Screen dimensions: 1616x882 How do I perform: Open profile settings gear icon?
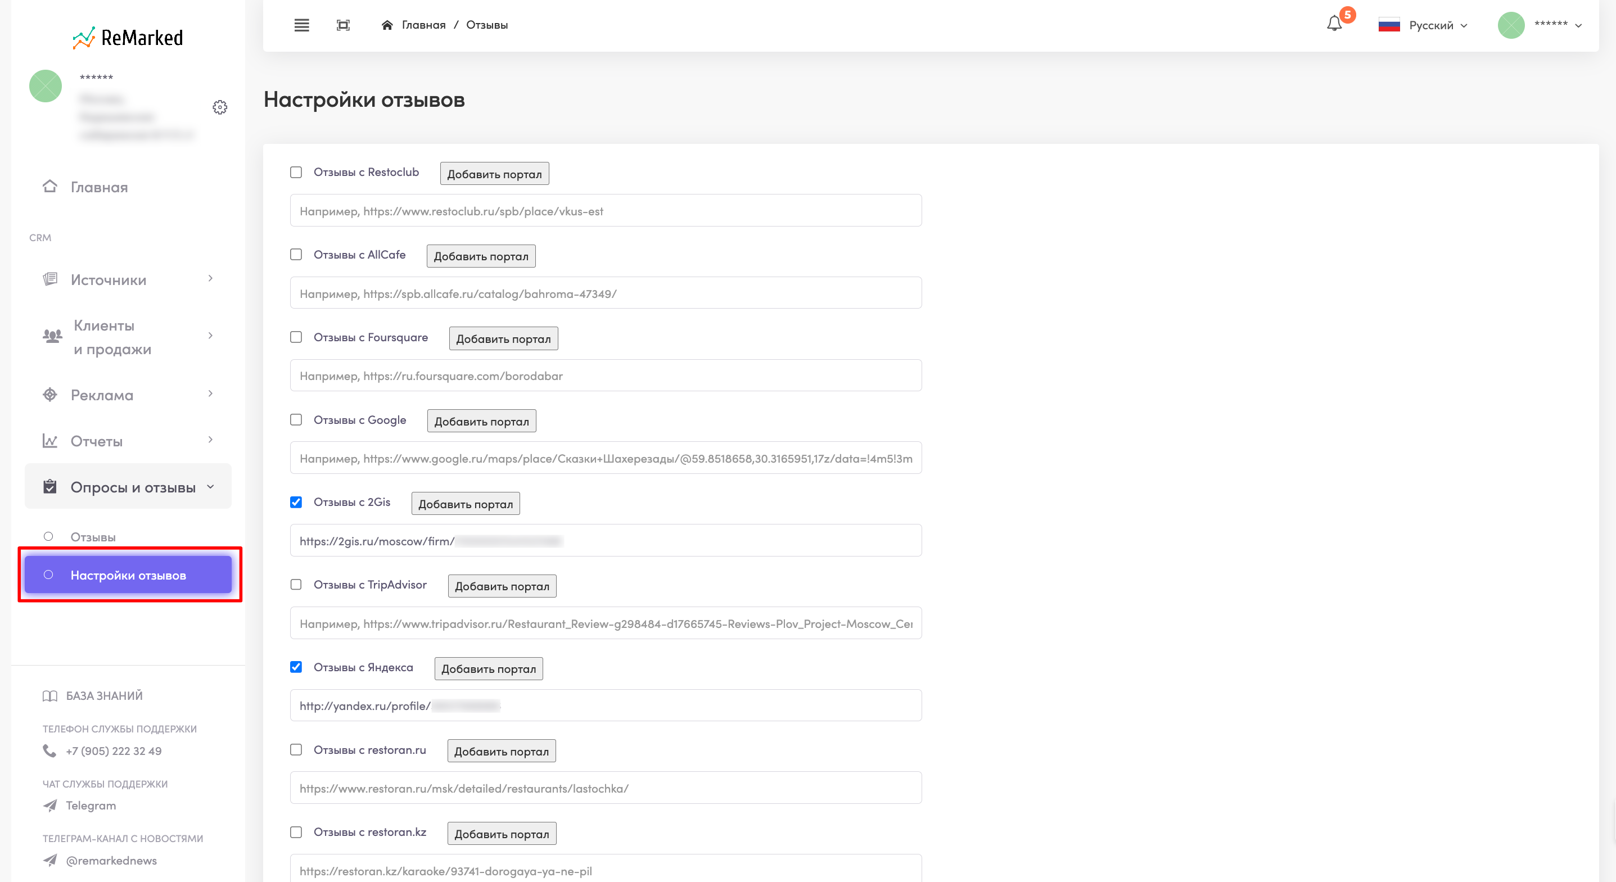click(x=219, y=107)
